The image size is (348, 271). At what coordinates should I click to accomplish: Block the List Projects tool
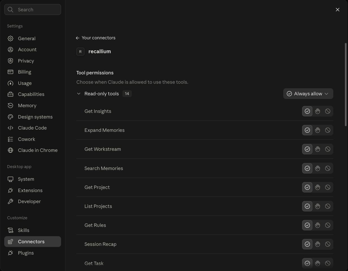(x=328, y=206)
